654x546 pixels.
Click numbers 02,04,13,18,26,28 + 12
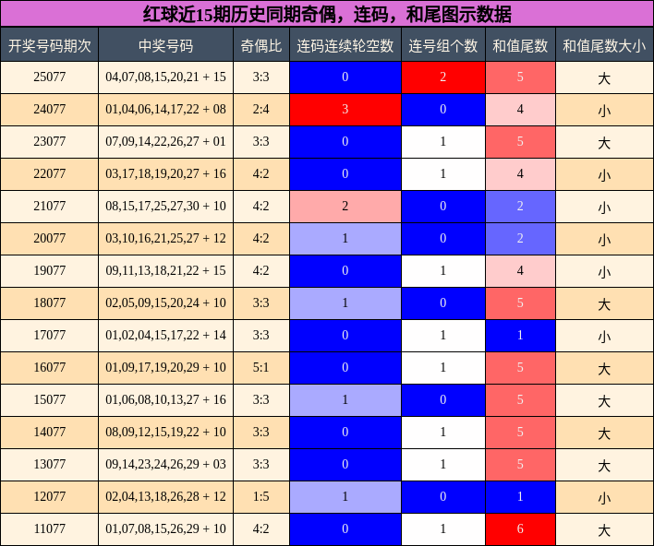pos(165,497)
